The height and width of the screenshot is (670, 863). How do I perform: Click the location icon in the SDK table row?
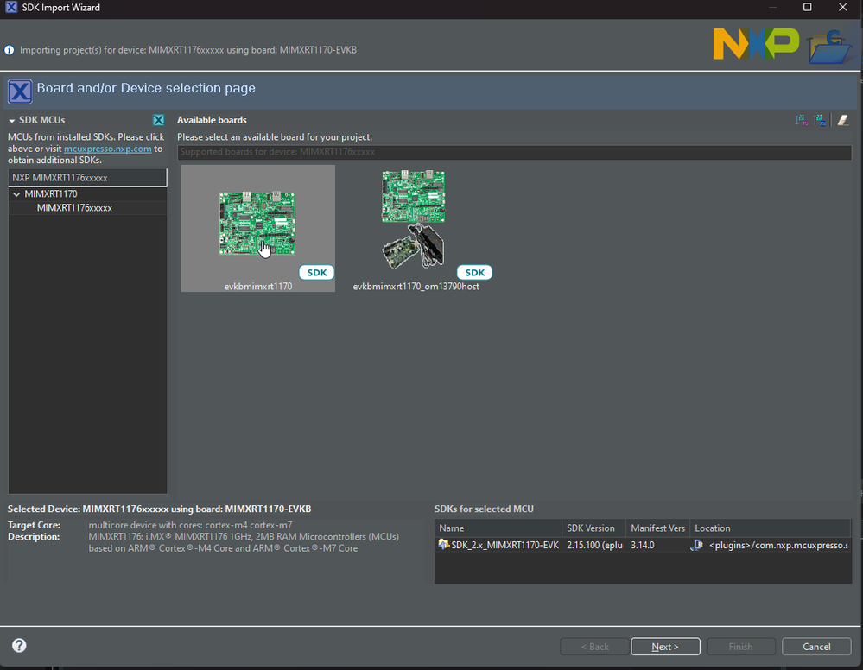(698, 545)
